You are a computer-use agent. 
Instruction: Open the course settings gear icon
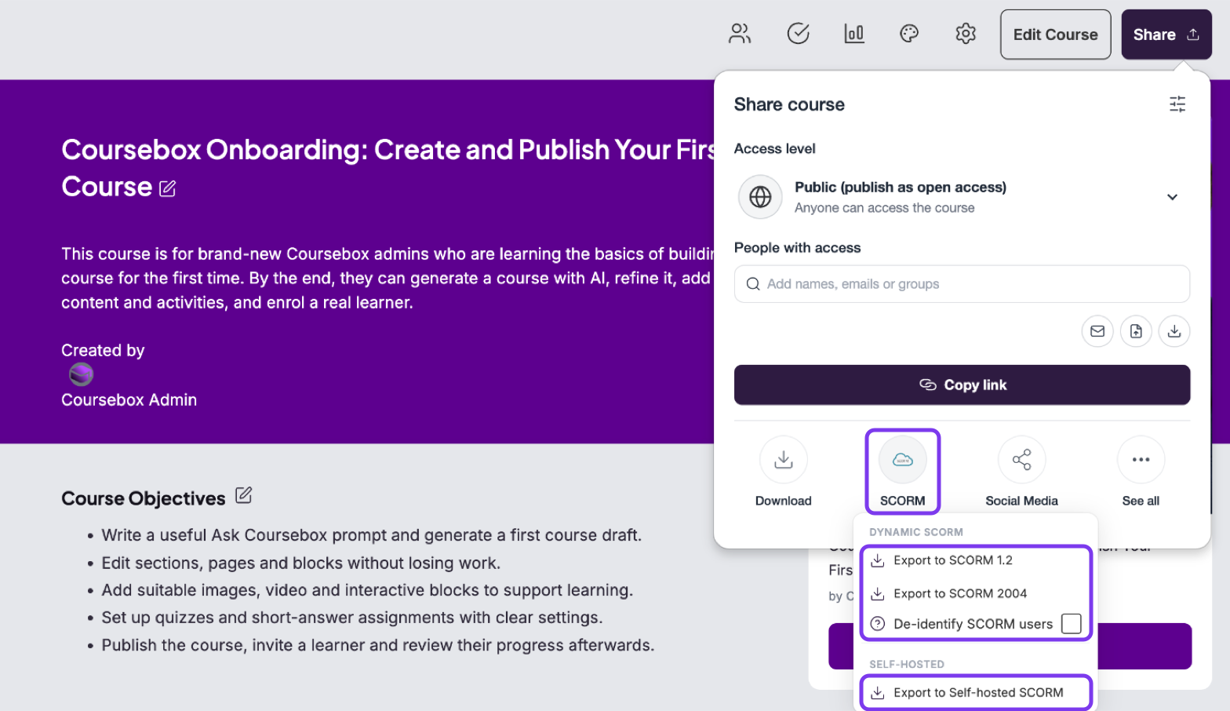pyautogui.click(x=966, y=34)
